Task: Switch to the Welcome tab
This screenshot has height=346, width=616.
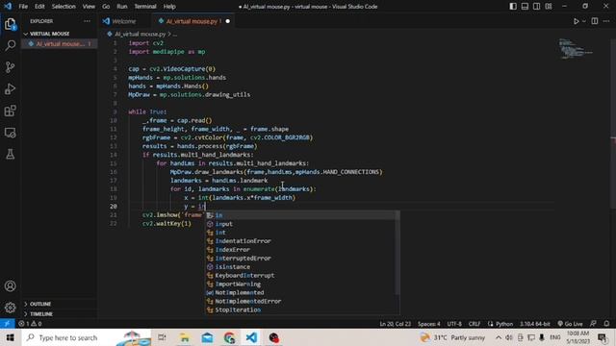Action: click(124, 21)
